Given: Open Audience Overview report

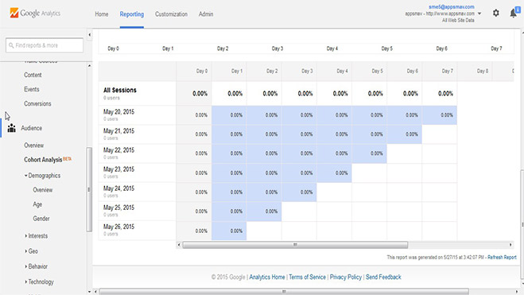Looking at the screenshot, I should (x=33, y=146).
